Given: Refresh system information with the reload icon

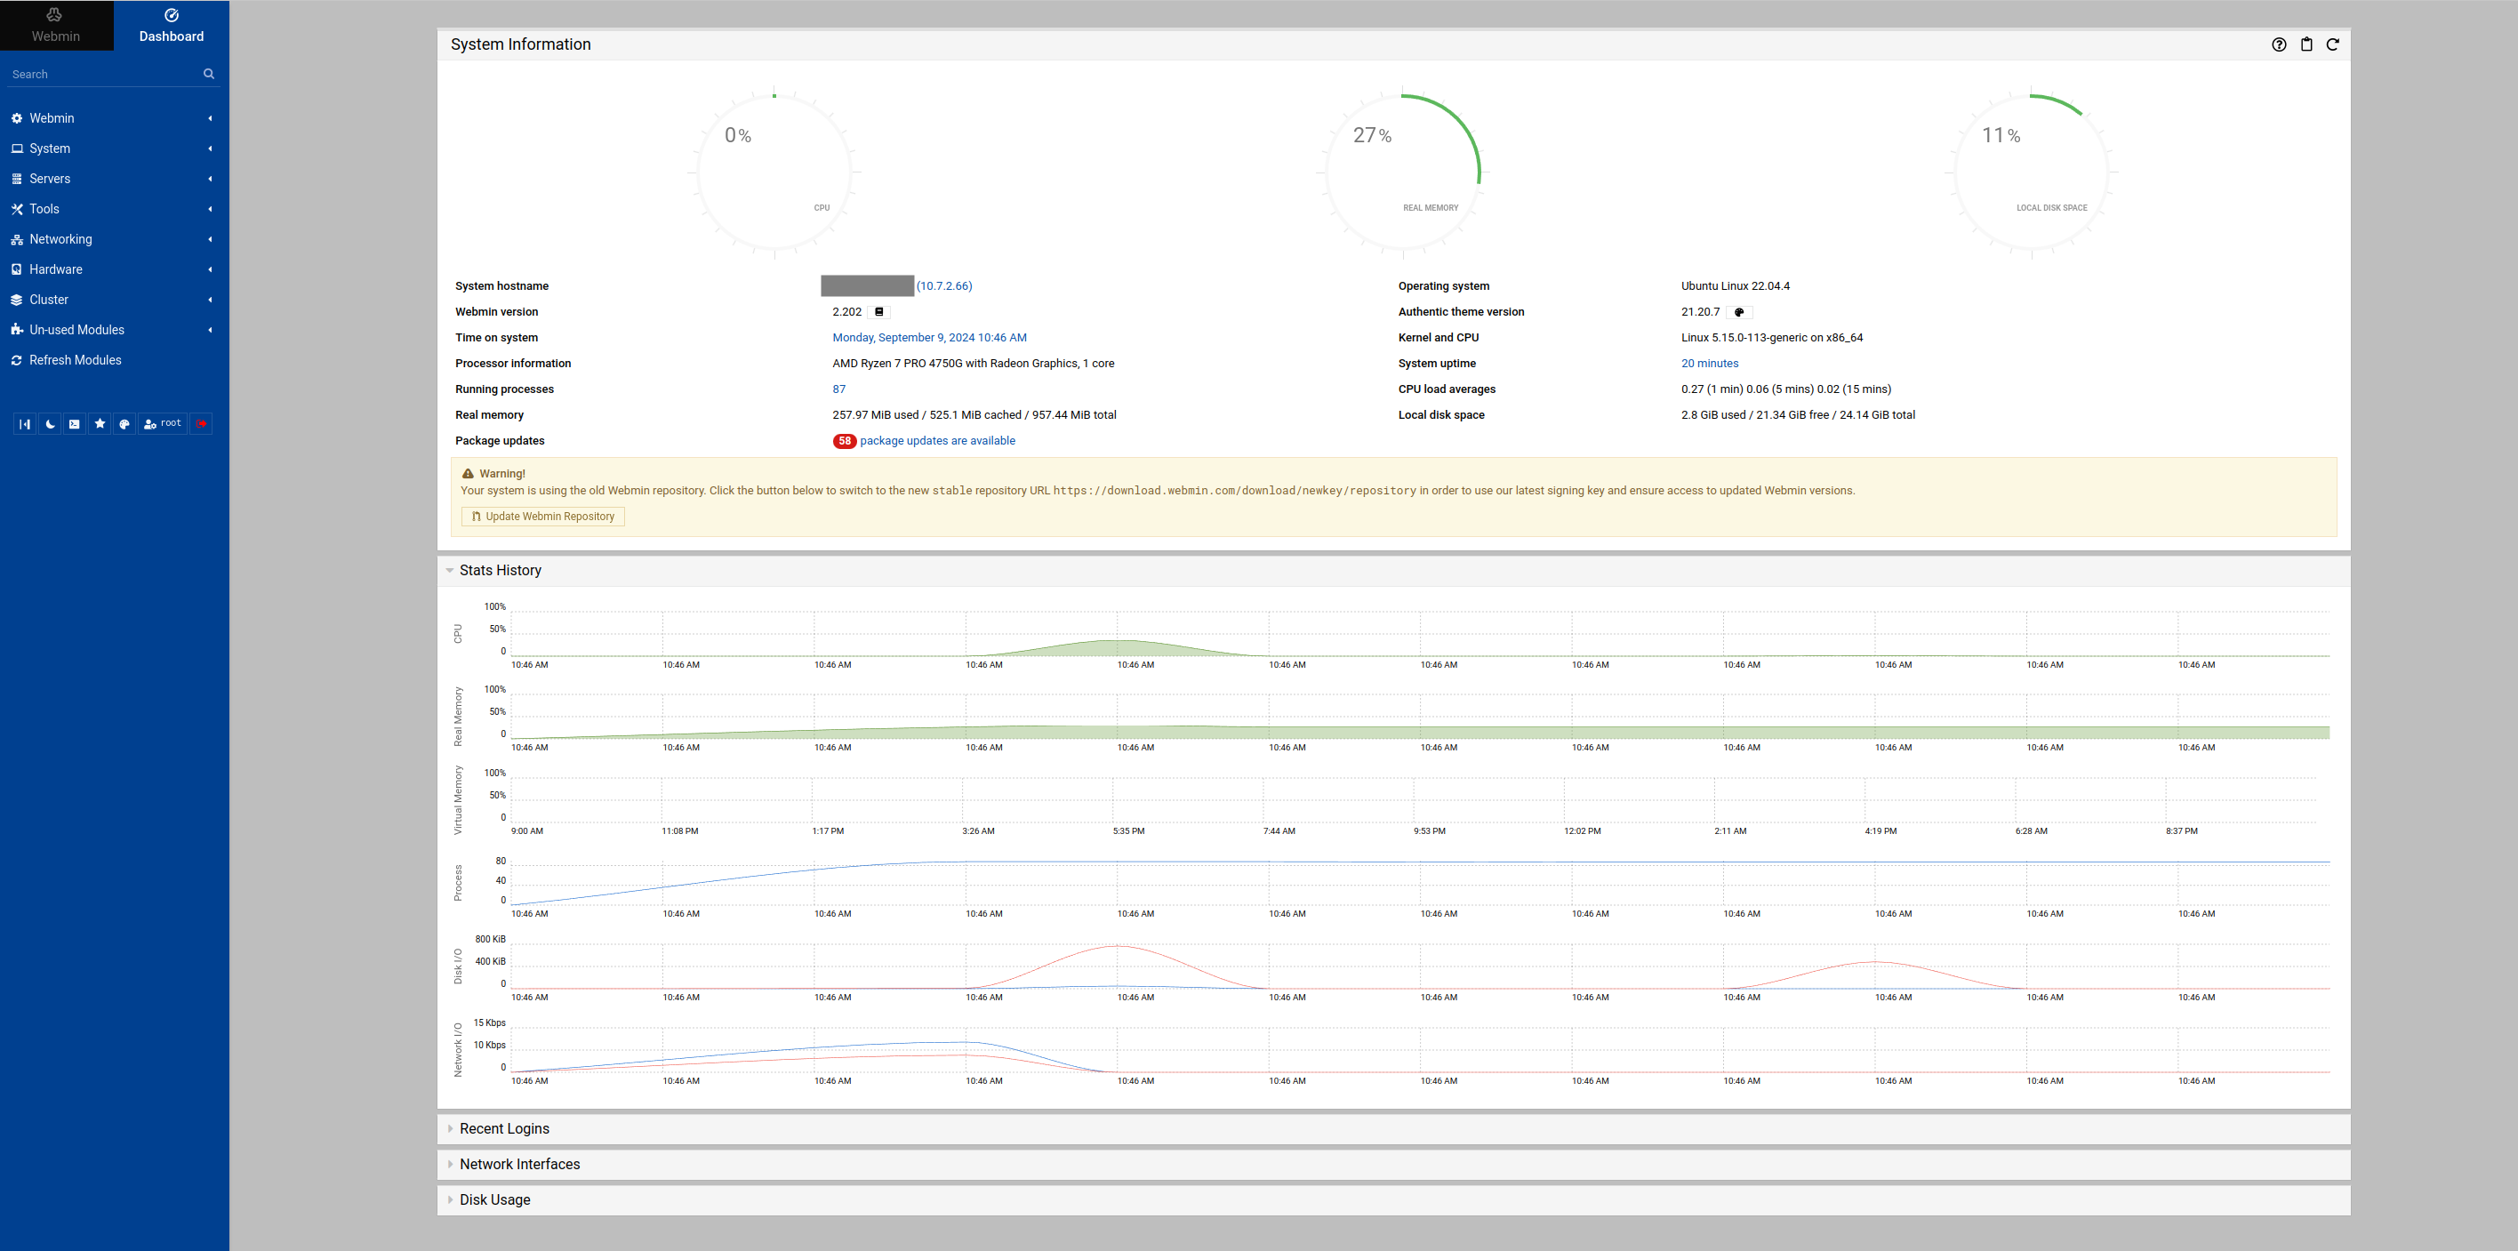Looking at the screenshot, I should 2332,45.
